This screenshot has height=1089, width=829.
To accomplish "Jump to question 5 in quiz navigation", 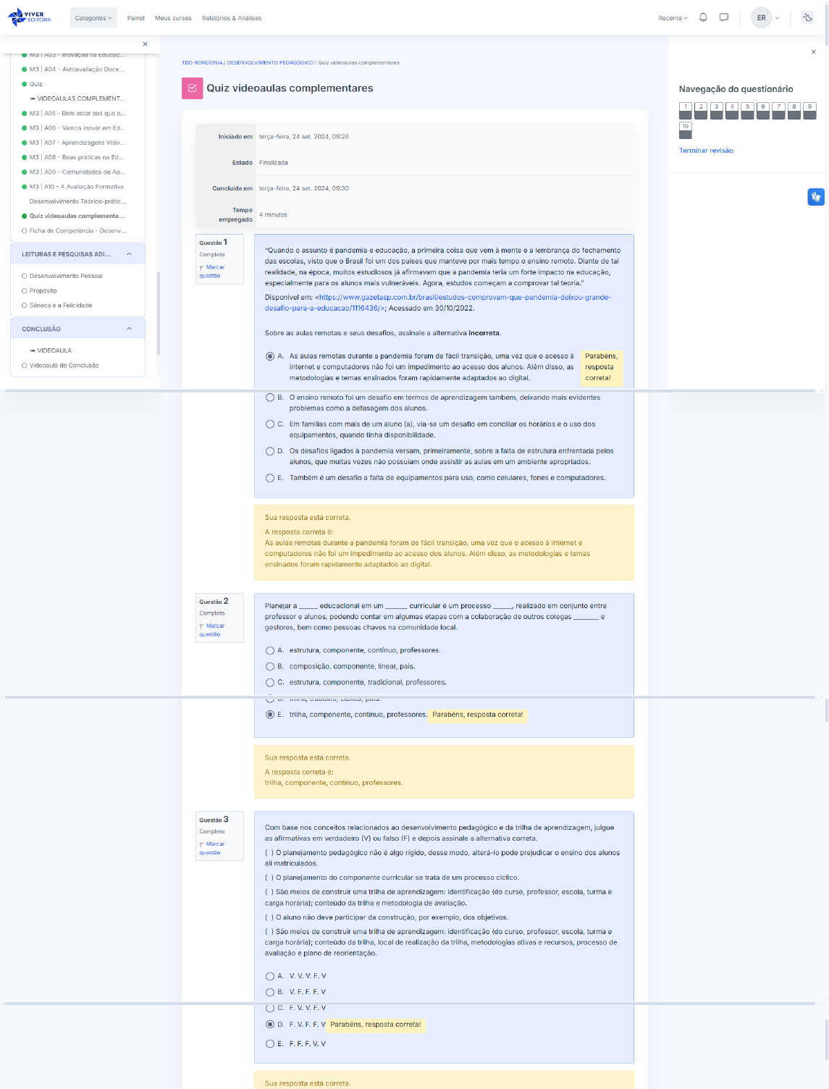I will click(747, 110).
